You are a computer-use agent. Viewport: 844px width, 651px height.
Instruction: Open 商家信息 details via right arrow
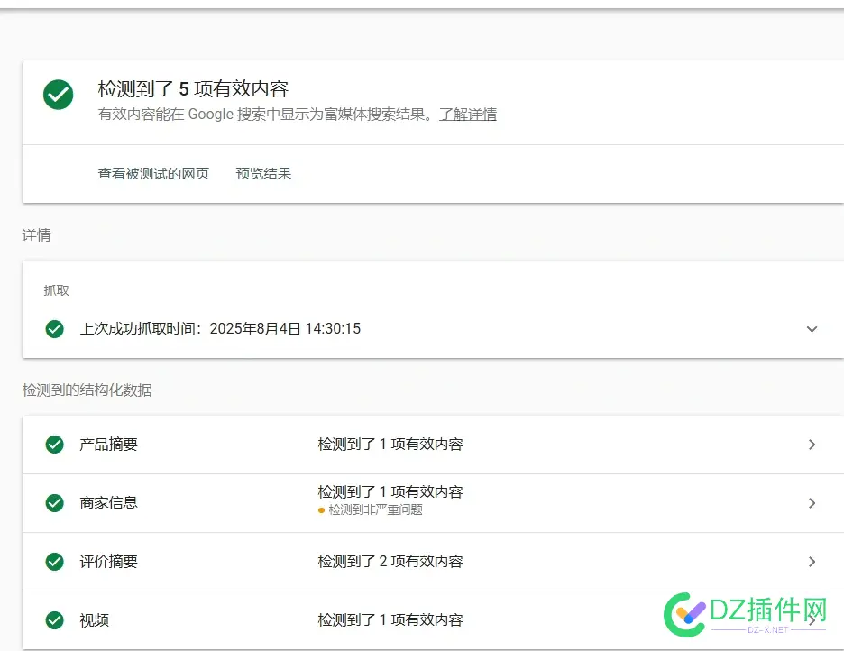click(812, 503)
